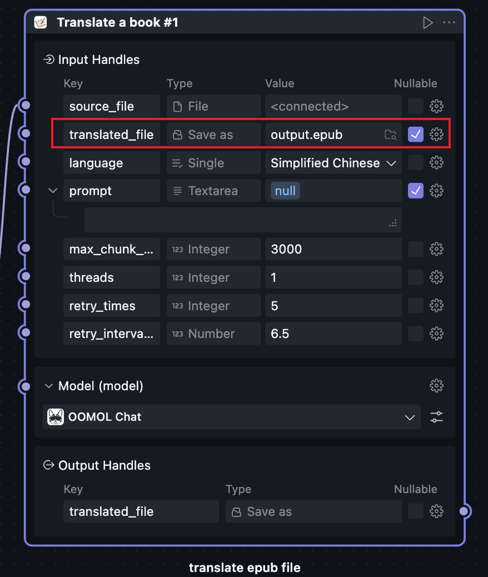Collapse the Model (model) section
The height and width of the screenshot is (577, 488).
pos(49,386)
